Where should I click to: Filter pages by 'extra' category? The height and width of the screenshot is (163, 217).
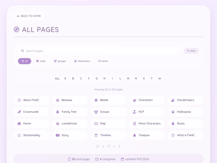point(103,61)
